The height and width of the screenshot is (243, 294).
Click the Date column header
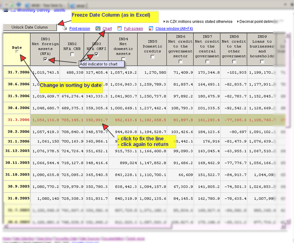click(x=17, y=49)
